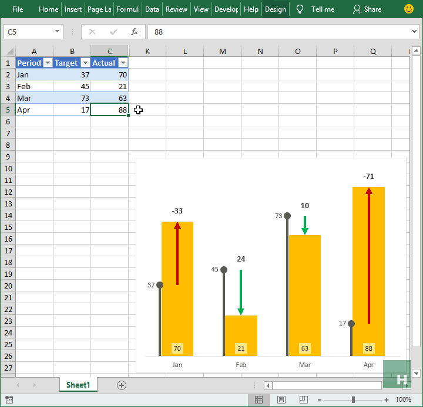Click the smiley feedback icon
The height and width of the screenshot is (407, 423).
pyautogui.click(x=409, y=9)
